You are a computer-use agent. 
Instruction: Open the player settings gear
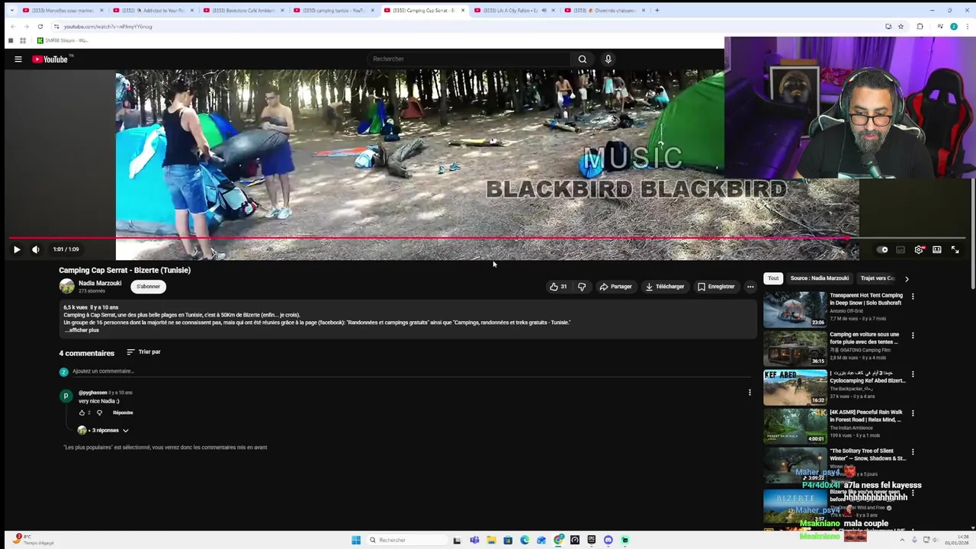pos(919,249)
